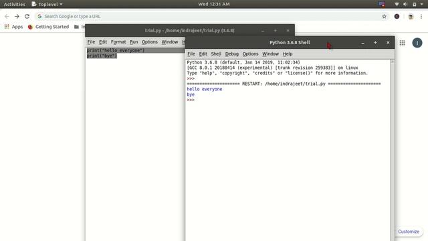This screenshot has height=241, width=428.
Task: Click the dark round extension icon
Action: (397, 16)
